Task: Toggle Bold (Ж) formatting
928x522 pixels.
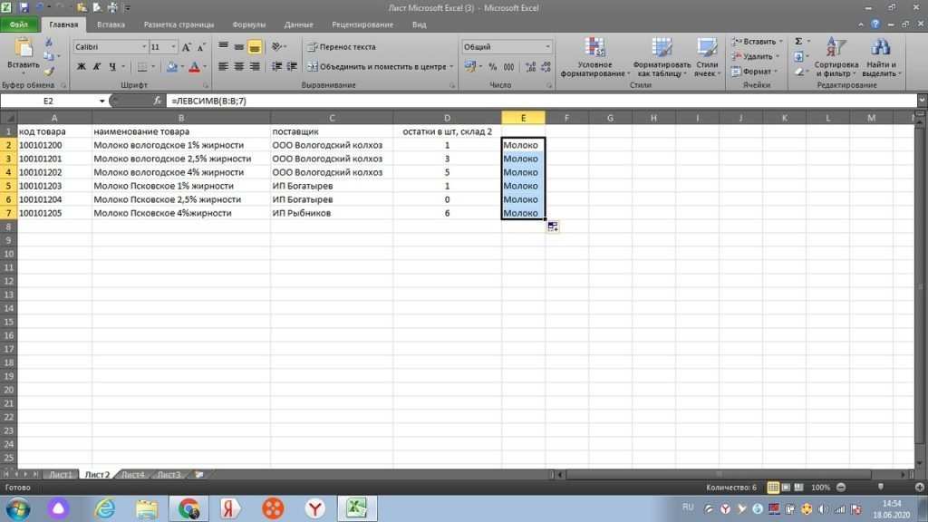Action: [x=81, y=67]
